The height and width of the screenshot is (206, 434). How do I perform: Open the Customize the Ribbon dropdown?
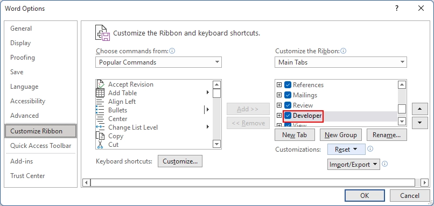tap(341, 62)
